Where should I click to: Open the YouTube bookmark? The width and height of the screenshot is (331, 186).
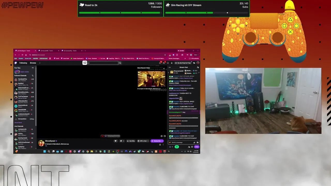tap(102, 58)
